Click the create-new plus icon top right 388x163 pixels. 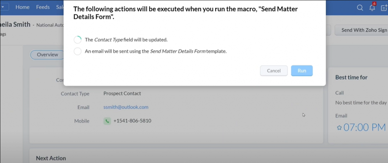(384, 8)
